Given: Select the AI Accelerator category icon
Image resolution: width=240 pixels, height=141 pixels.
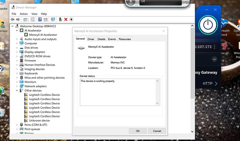Looking at the screenshot, I should [22, 31].
